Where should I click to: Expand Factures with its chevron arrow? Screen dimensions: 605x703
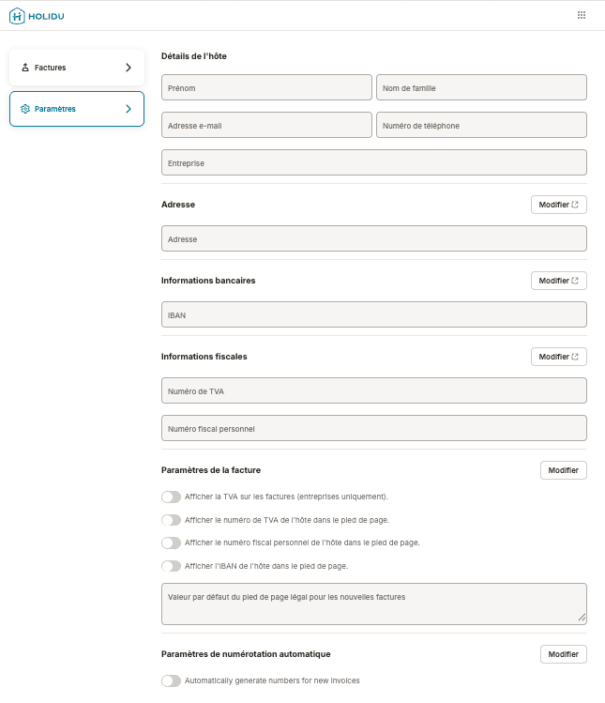129,68
